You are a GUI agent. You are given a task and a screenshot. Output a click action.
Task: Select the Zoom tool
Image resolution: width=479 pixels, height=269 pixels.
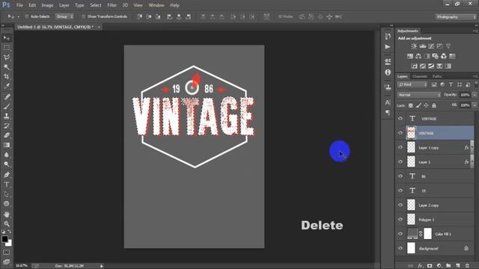(7, 224)
